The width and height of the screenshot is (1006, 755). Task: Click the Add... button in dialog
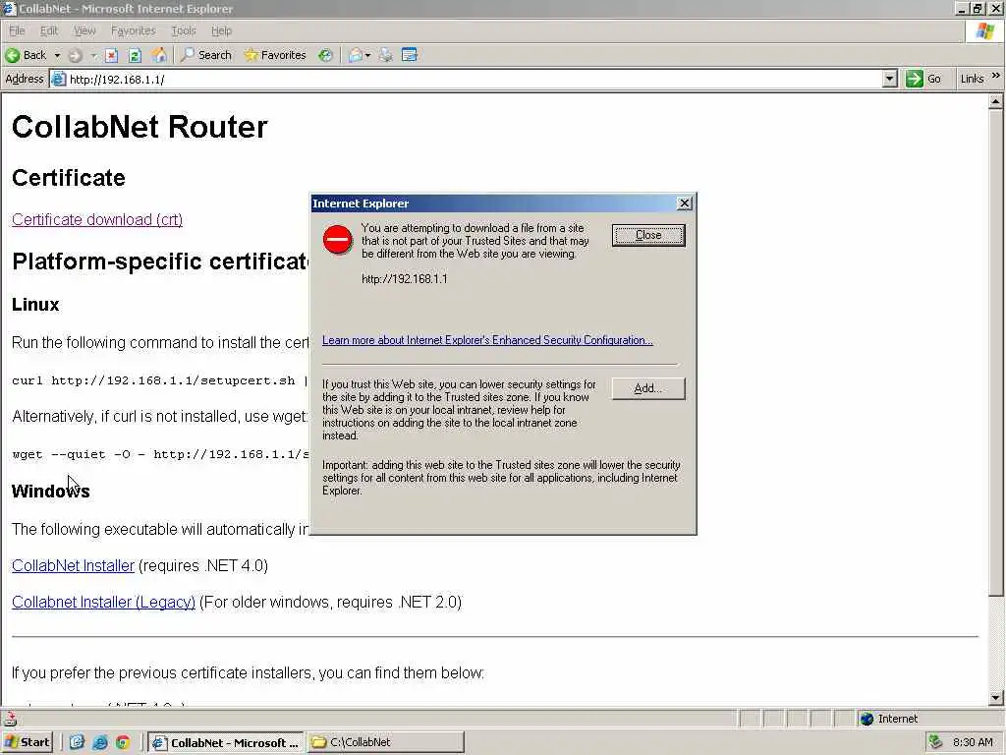[648, 388]
